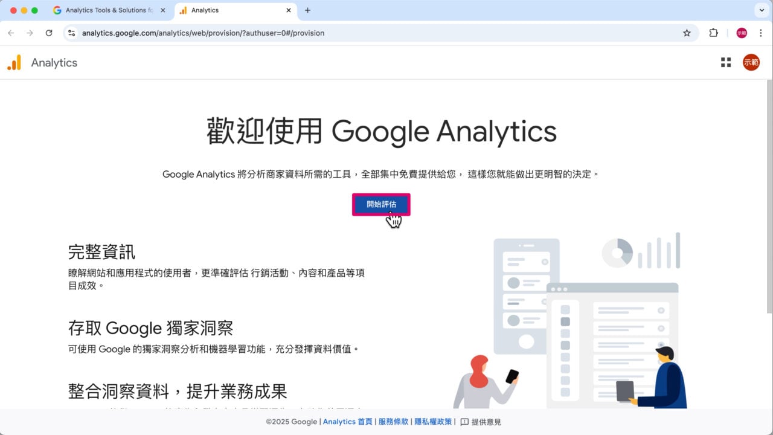Open a new browser tab

[x=308, y=10]
